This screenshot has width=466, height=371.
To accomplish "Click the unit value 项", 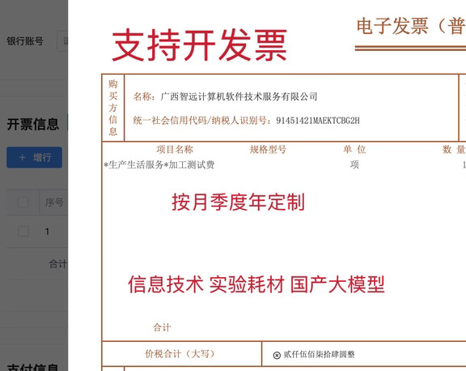I will click(x=354, y=164).
